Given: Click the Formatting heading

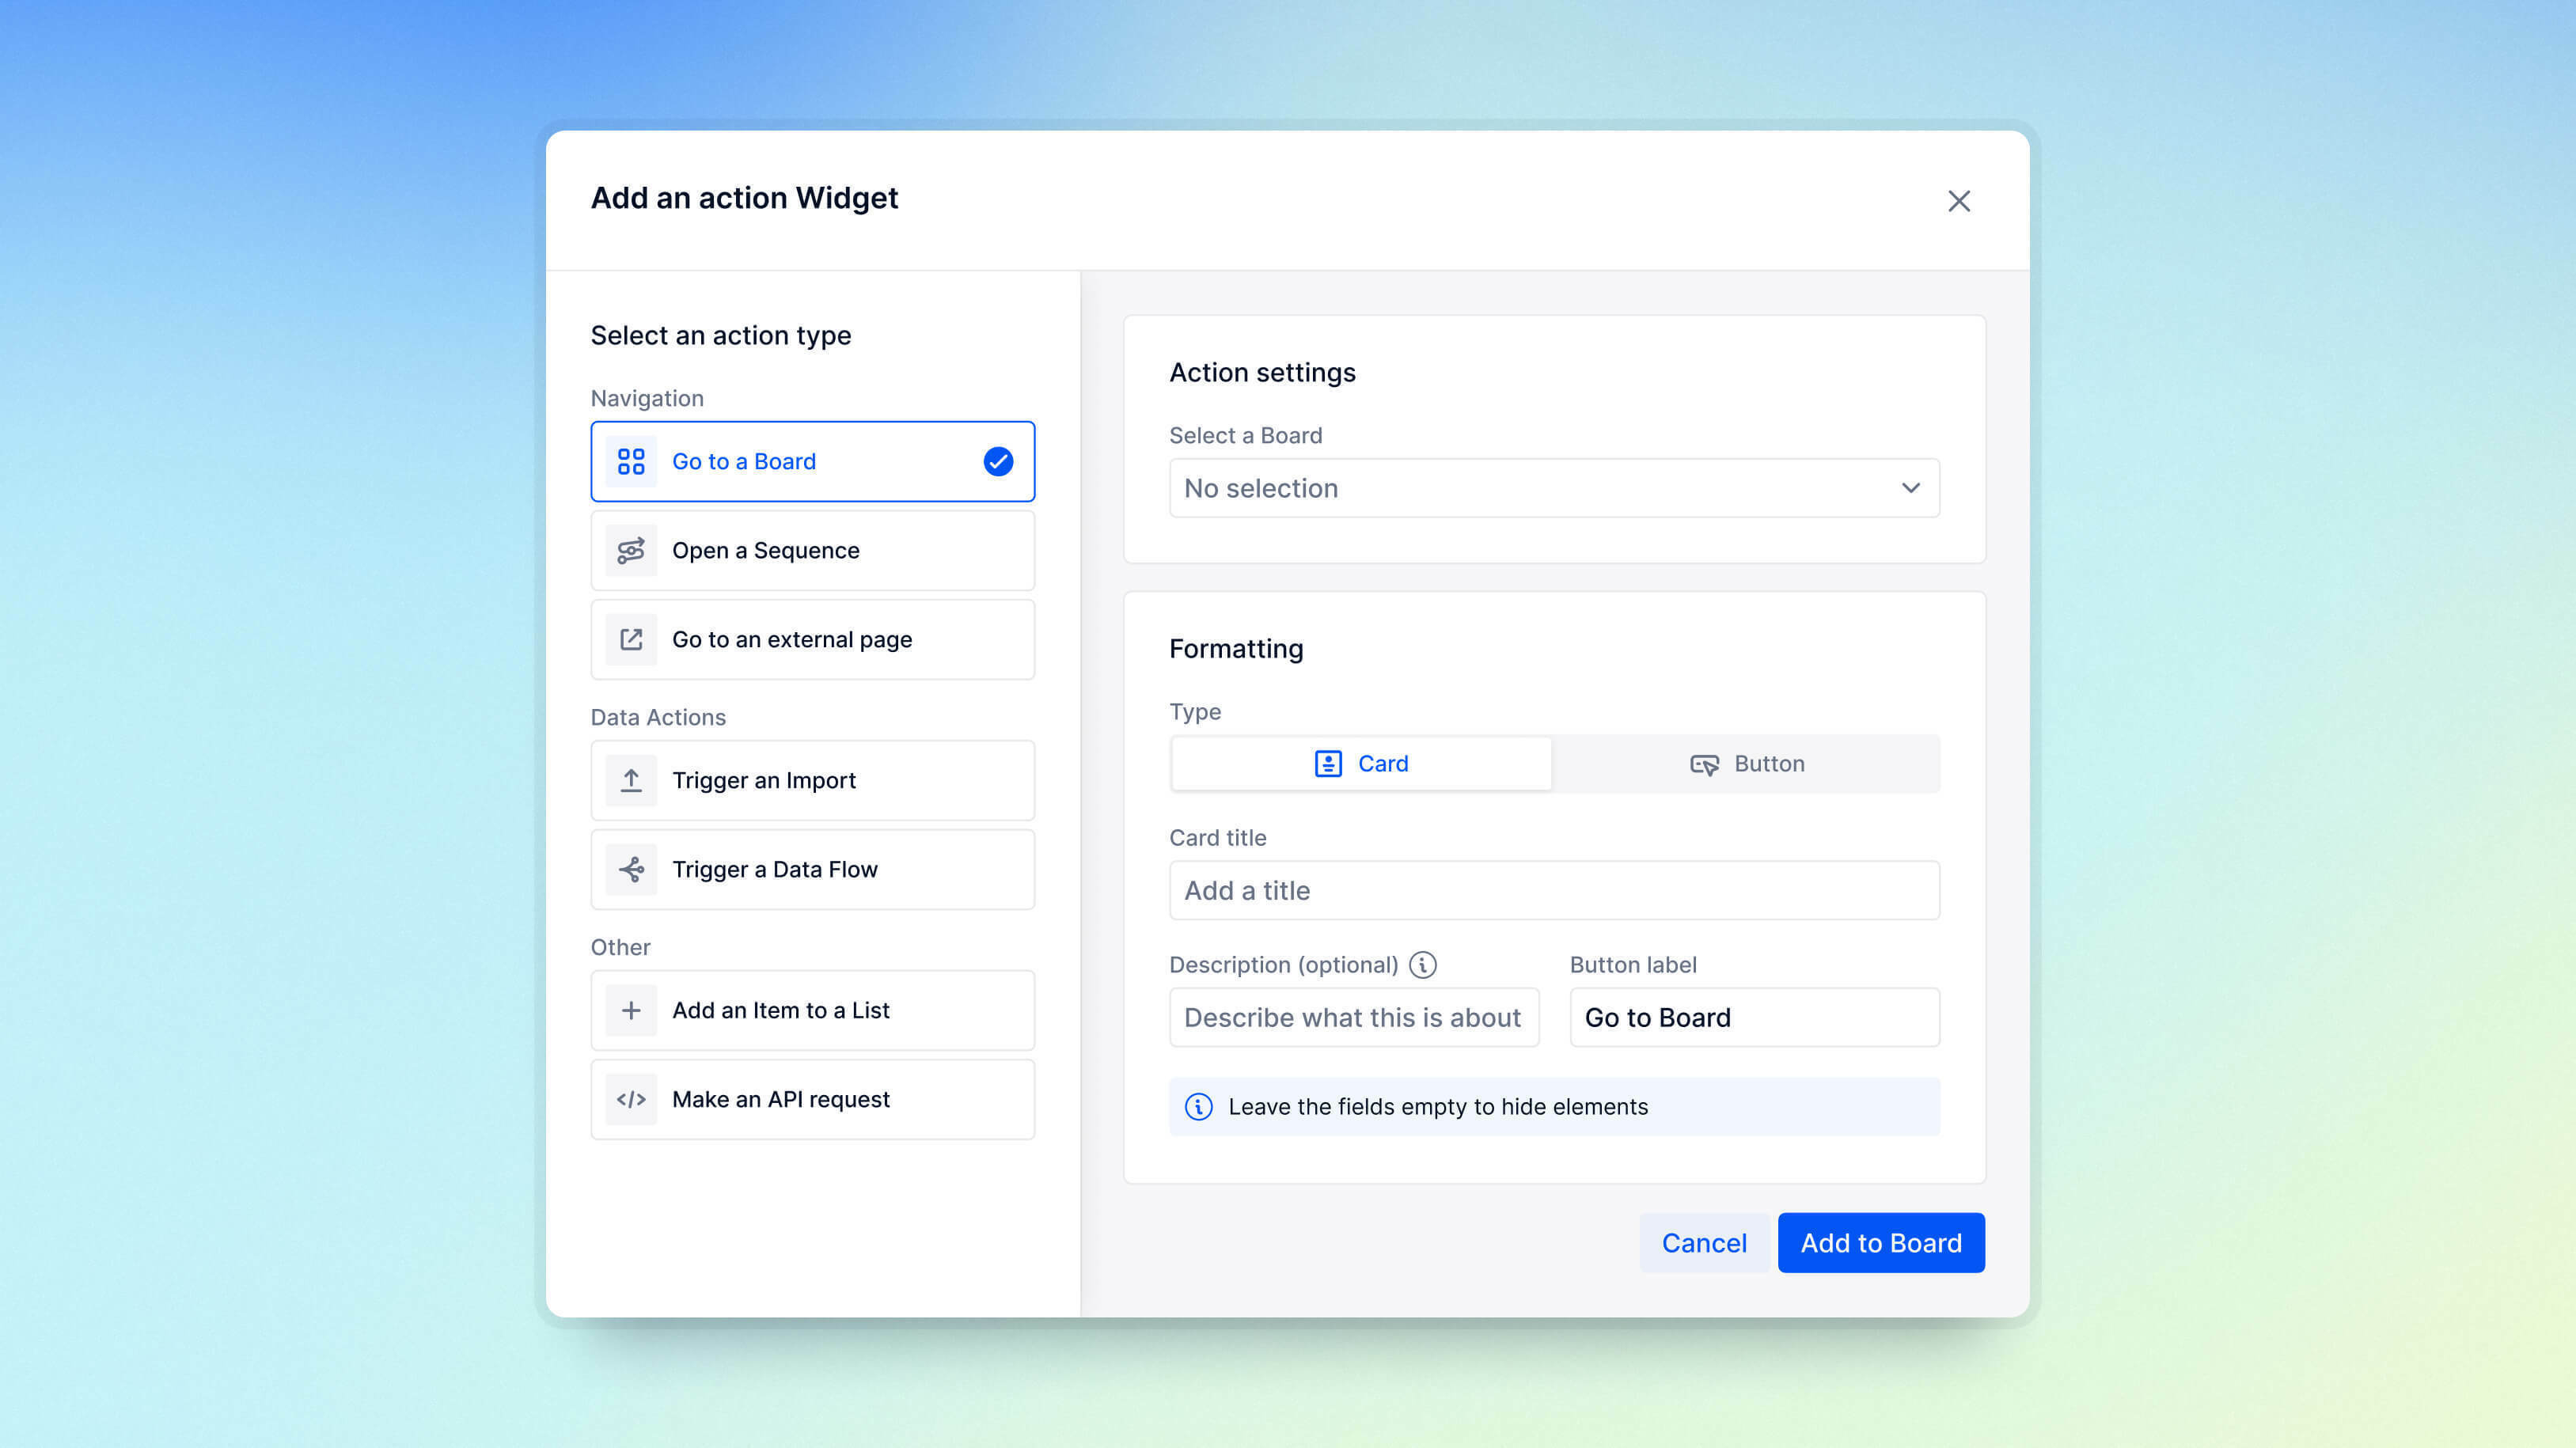Looking at the screenshot, I should click(1236, 649).
